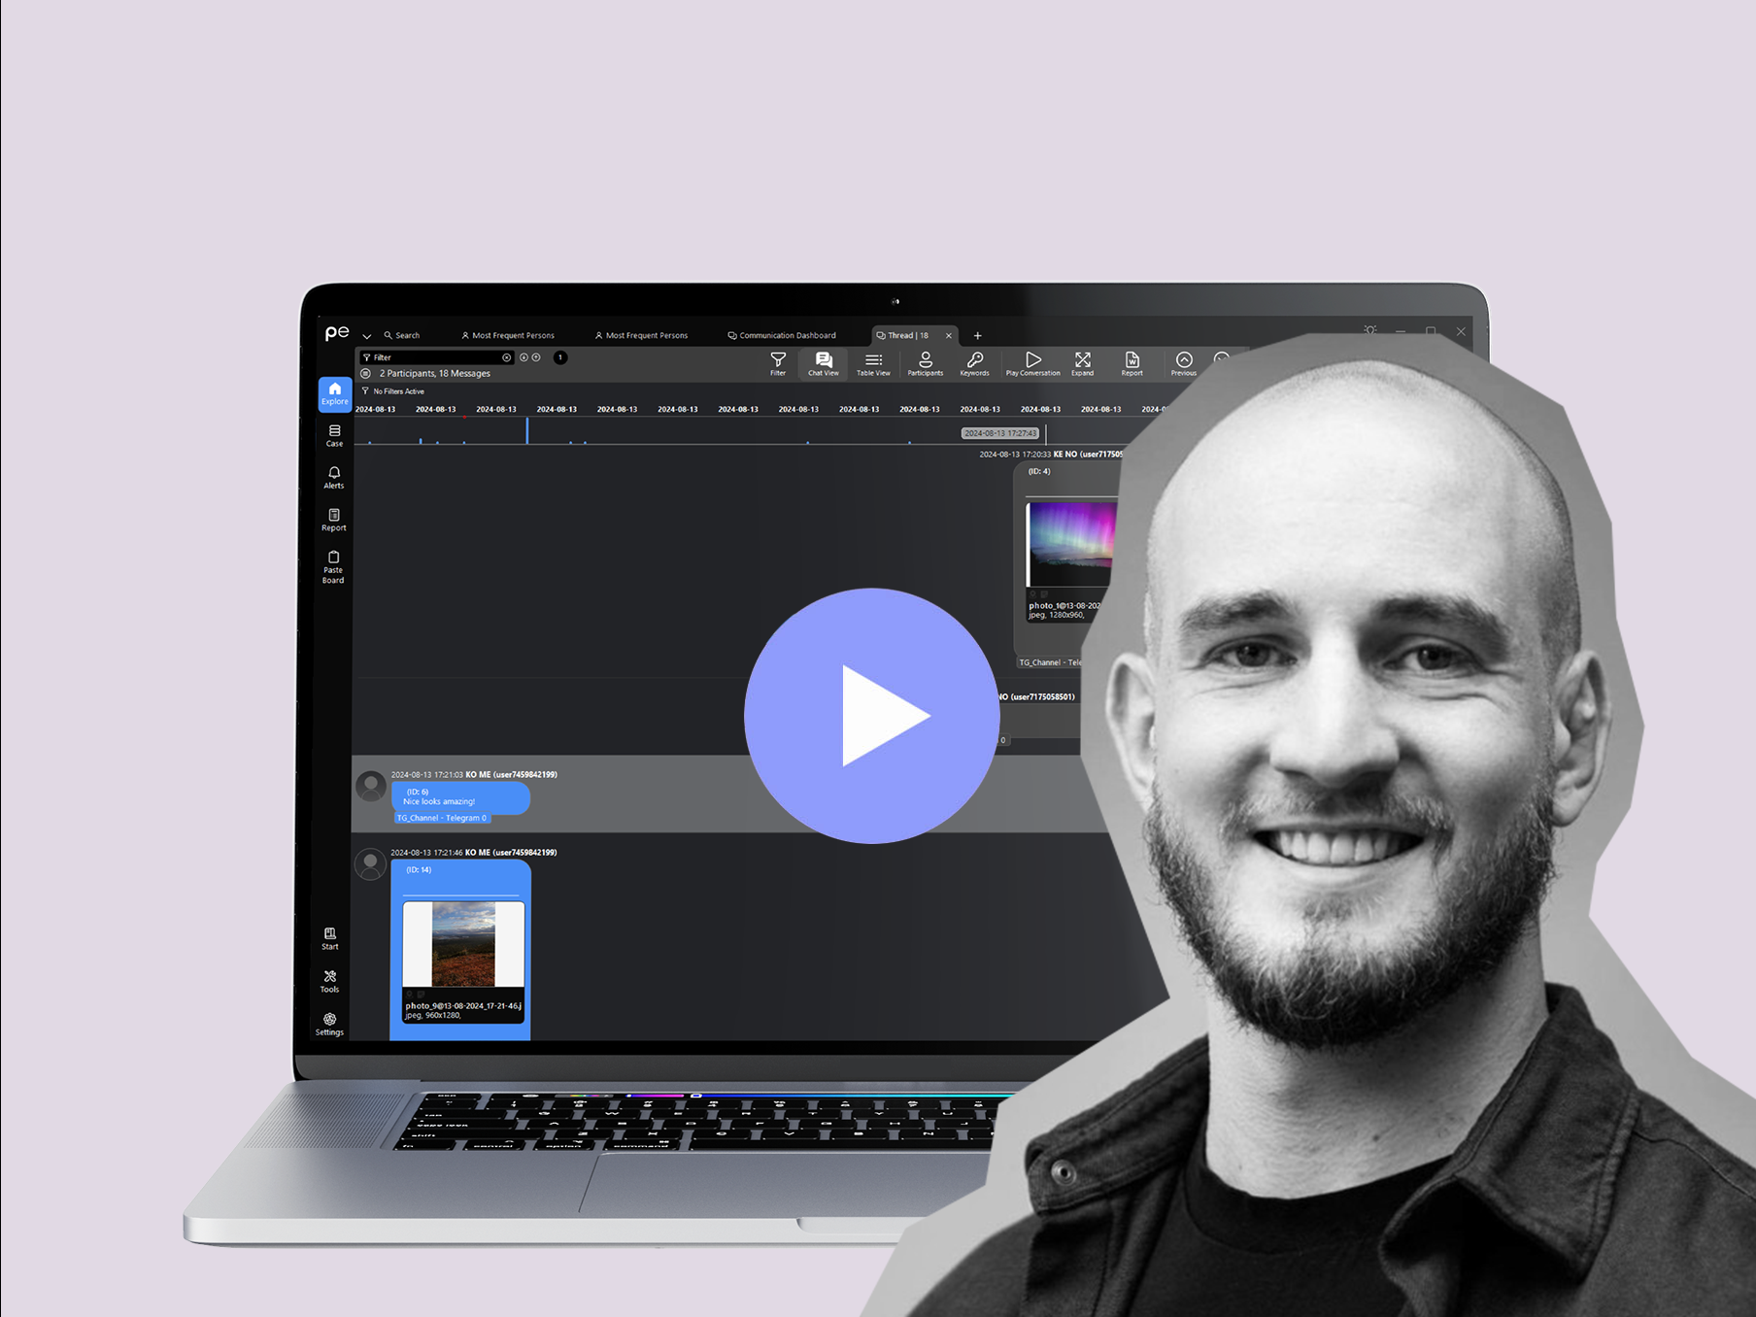
Task: Open the Participants panel
Action: [926, 364]
